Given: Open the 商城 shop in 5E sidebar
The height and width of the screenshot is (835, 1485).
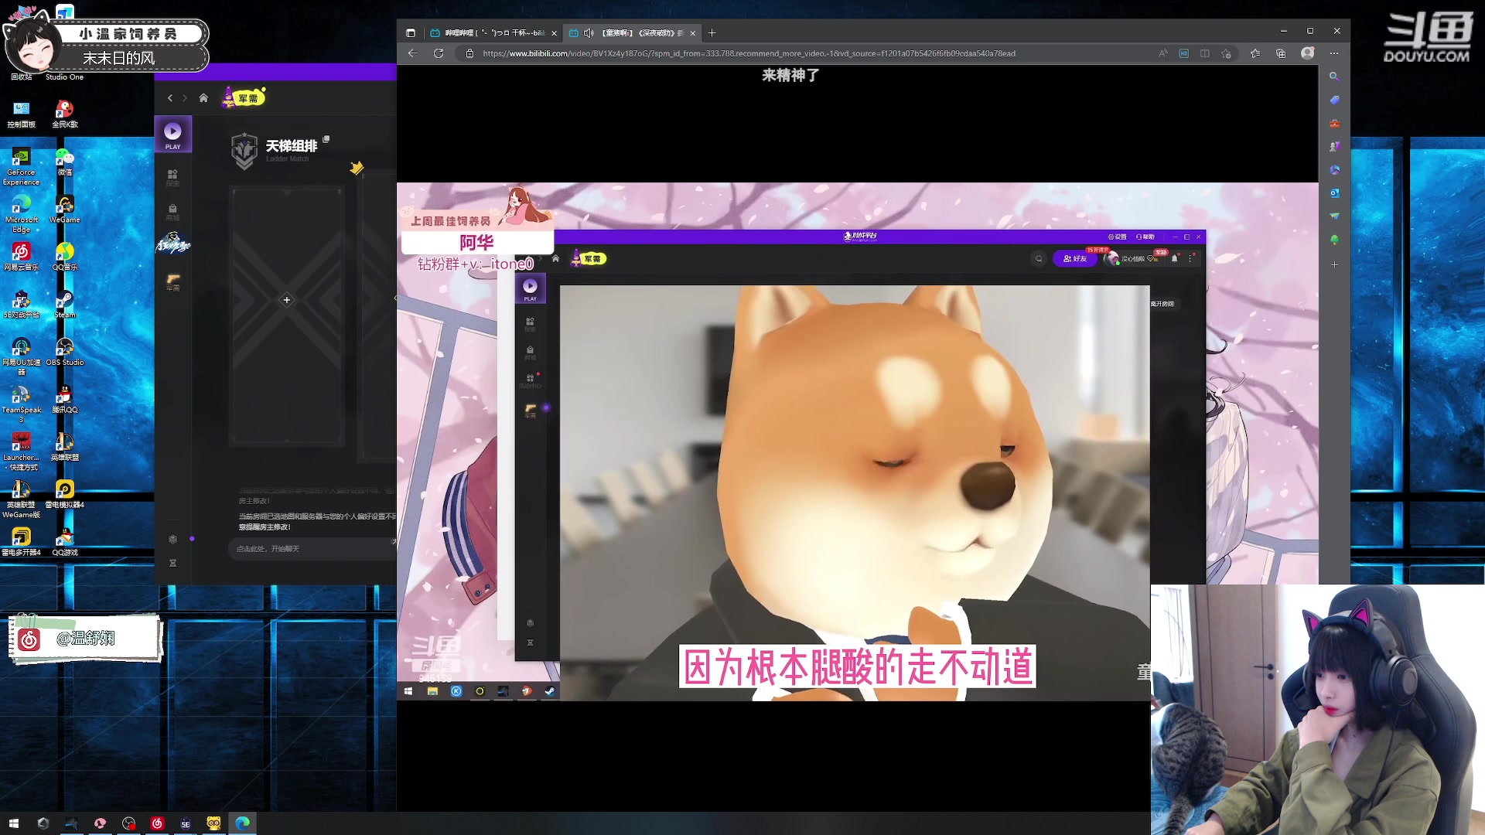Looking at the screenshot, I should pos(172,212).
